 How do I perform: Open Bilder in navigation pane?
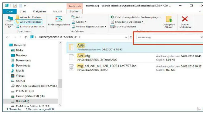[17, 50]
